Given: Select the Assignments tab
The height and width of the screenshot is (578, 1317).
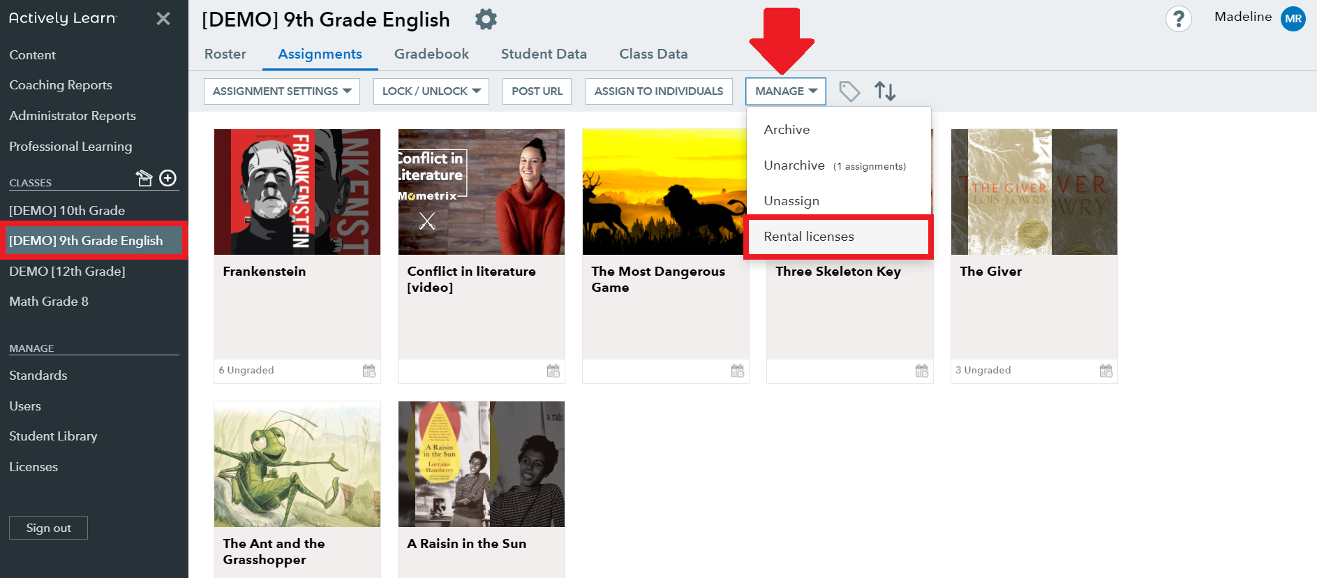Looking at the screenshot, I should coord(320,54).
